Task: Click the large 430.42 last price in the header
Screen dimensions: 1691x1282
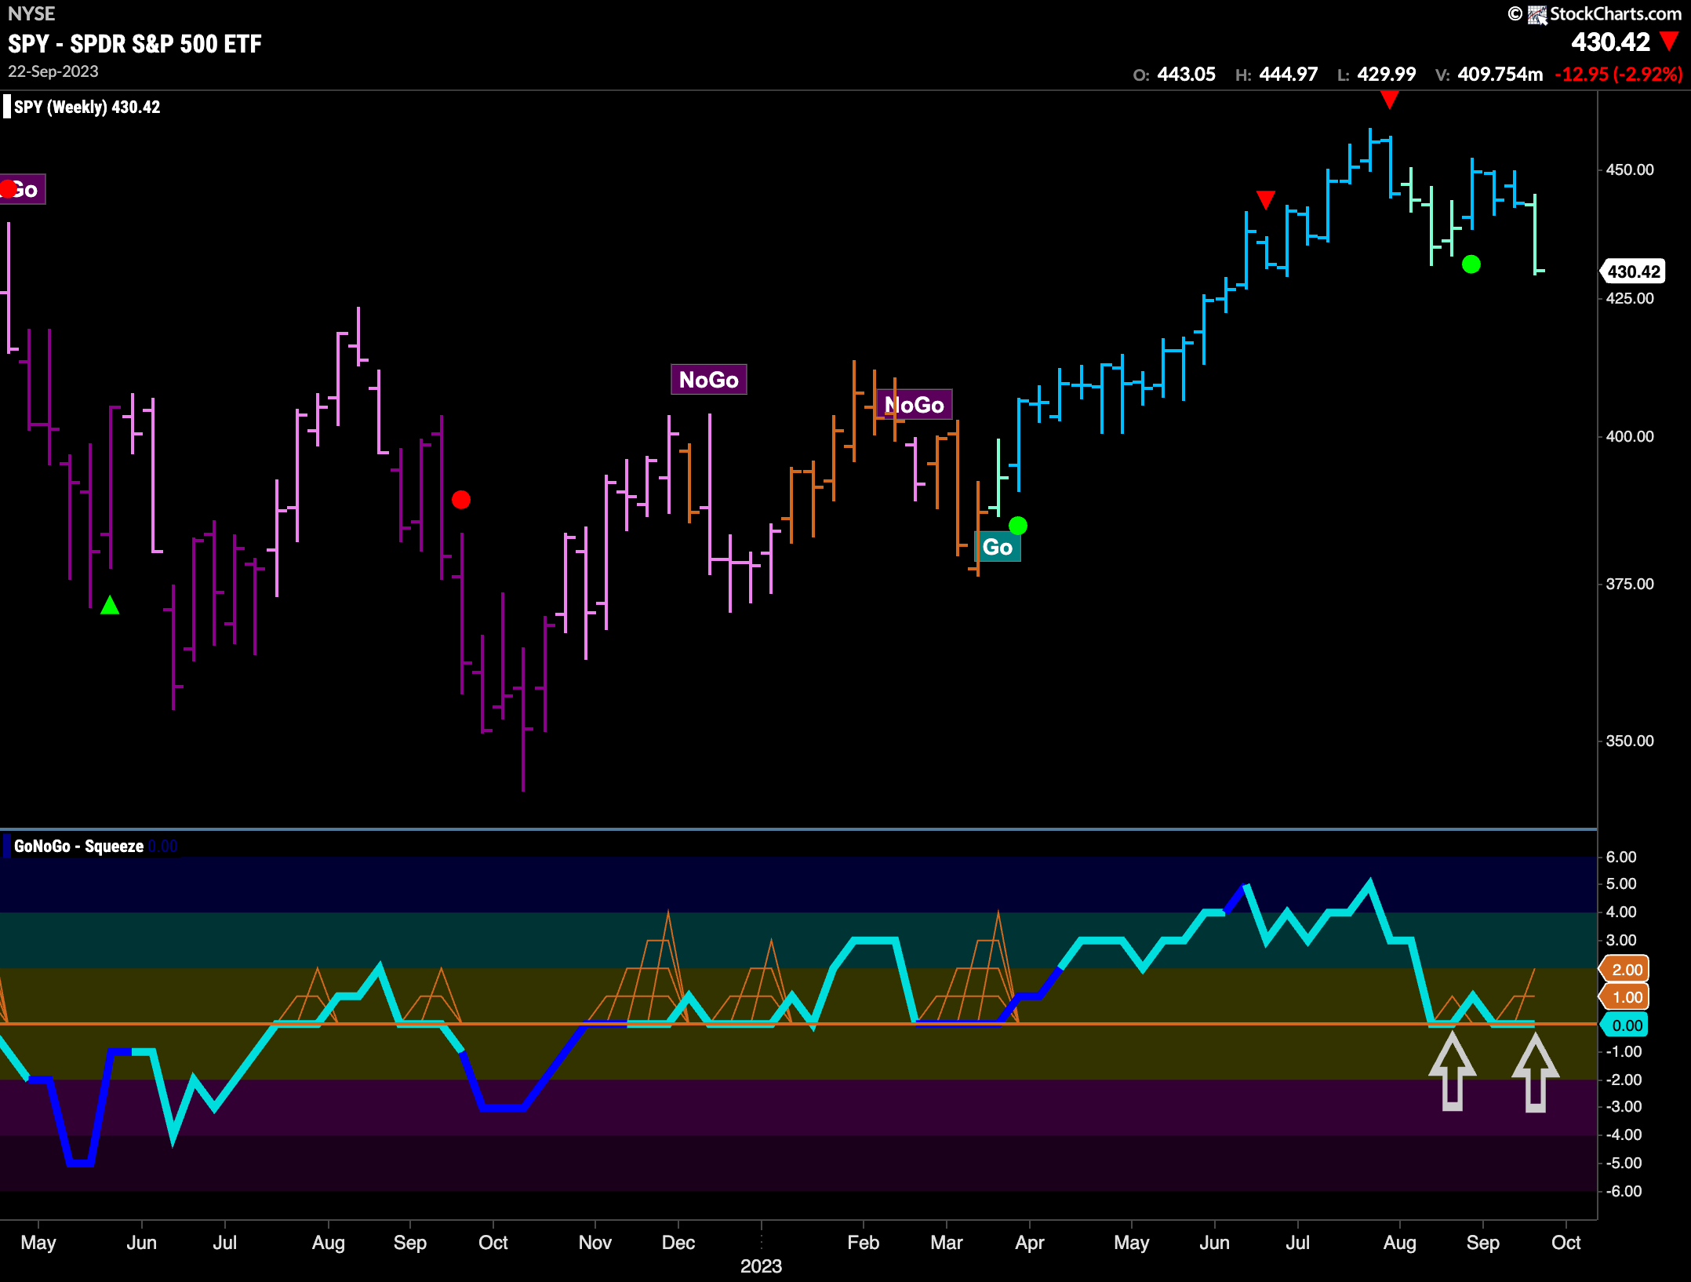Action: click(x=1611, y=42)
